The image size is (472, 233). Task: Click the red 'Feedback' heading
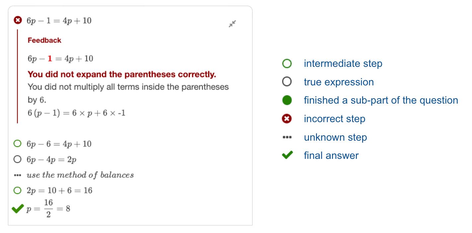44,40
